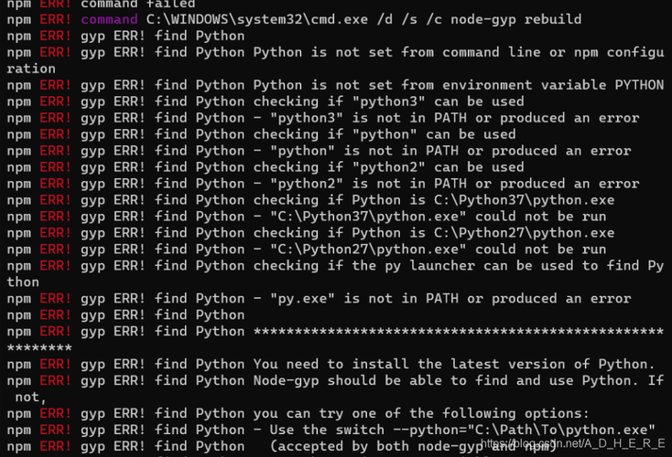Click the "py.exe" quoted text
This screenshot has width=672, height=457.
[x=302, y=299]
